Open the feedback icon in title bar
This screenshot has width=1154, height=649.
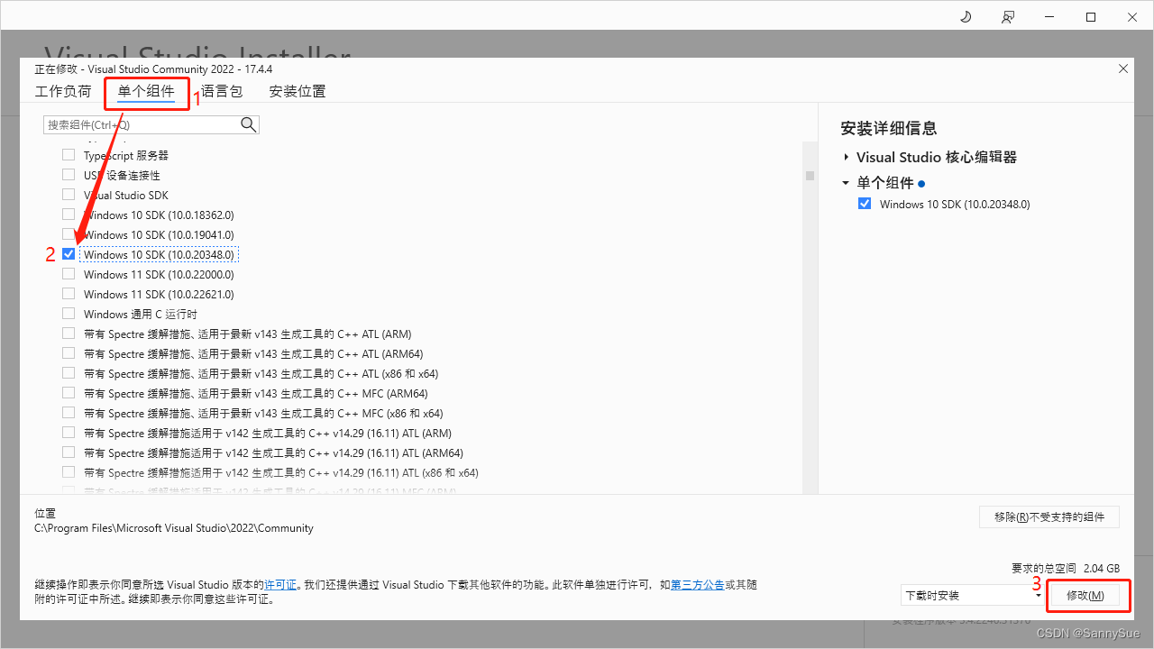click(1008, 16)
